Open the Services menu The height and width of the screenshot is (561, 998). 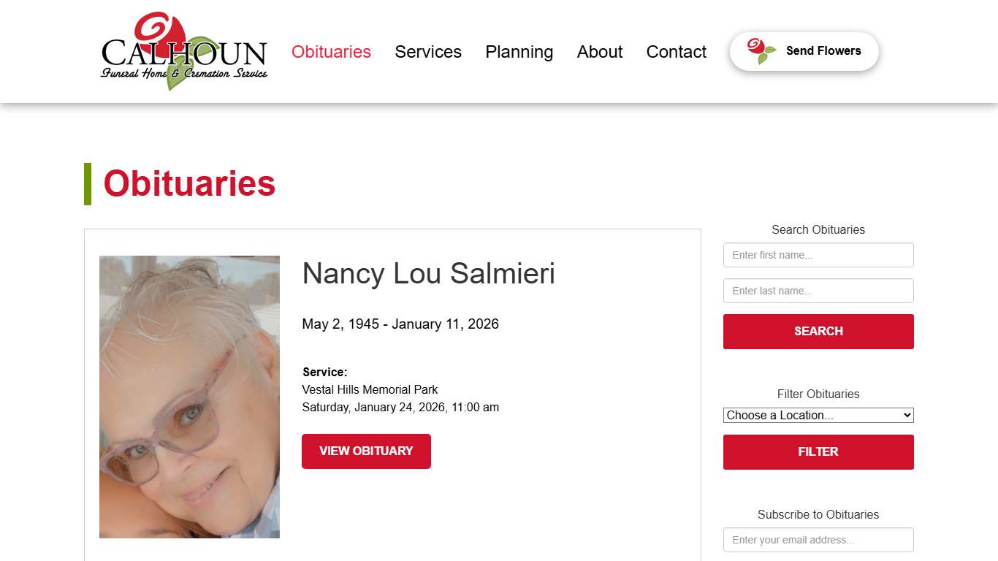(x=428, y=52)
